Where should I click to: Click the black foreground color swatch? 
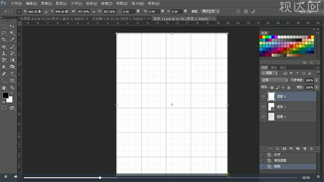tap(5, 95)
